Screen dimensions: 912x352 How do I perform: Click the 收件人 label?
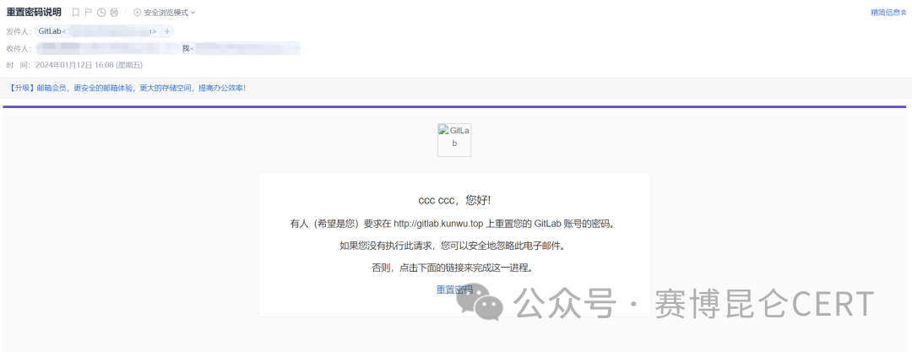[x=19, y=48]
